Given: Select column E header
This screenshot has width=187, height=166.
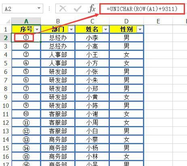Looking at the screenshot, I should pos(158,21).
